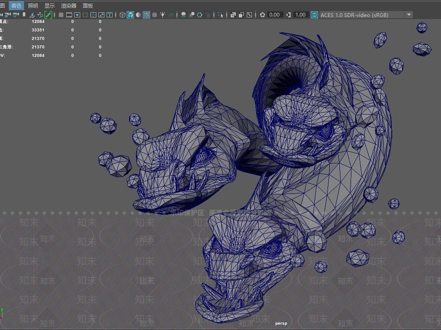Toggle viewport shadows icon
This screenshot has width=441, height=330.
[171, 15]
